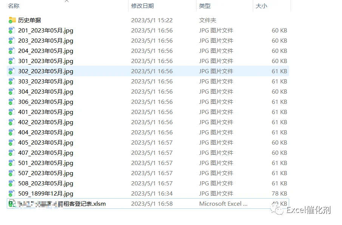Sort files by the 类型 column header
The height and width of the screenshot is (225, 342).
point(204,6)
